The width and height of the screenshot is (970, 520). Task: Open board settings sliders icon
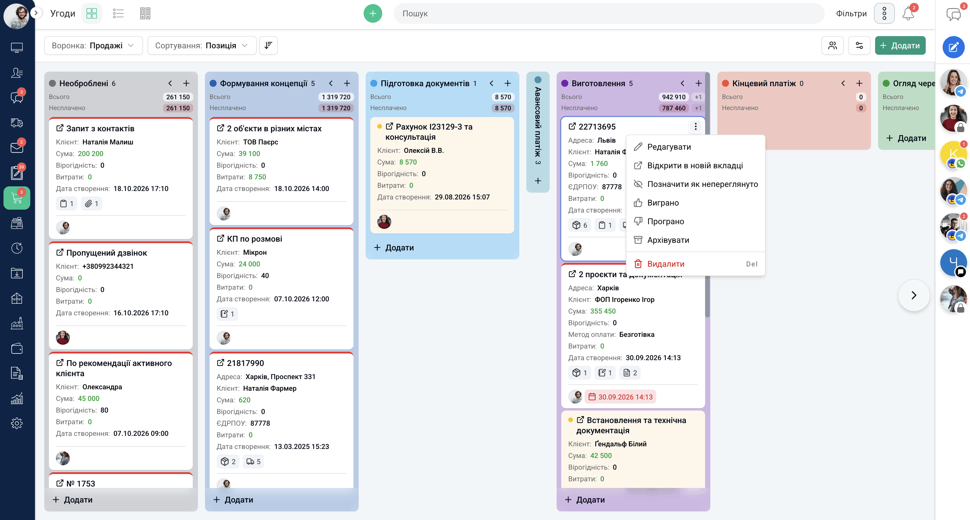tap(859, 45)
